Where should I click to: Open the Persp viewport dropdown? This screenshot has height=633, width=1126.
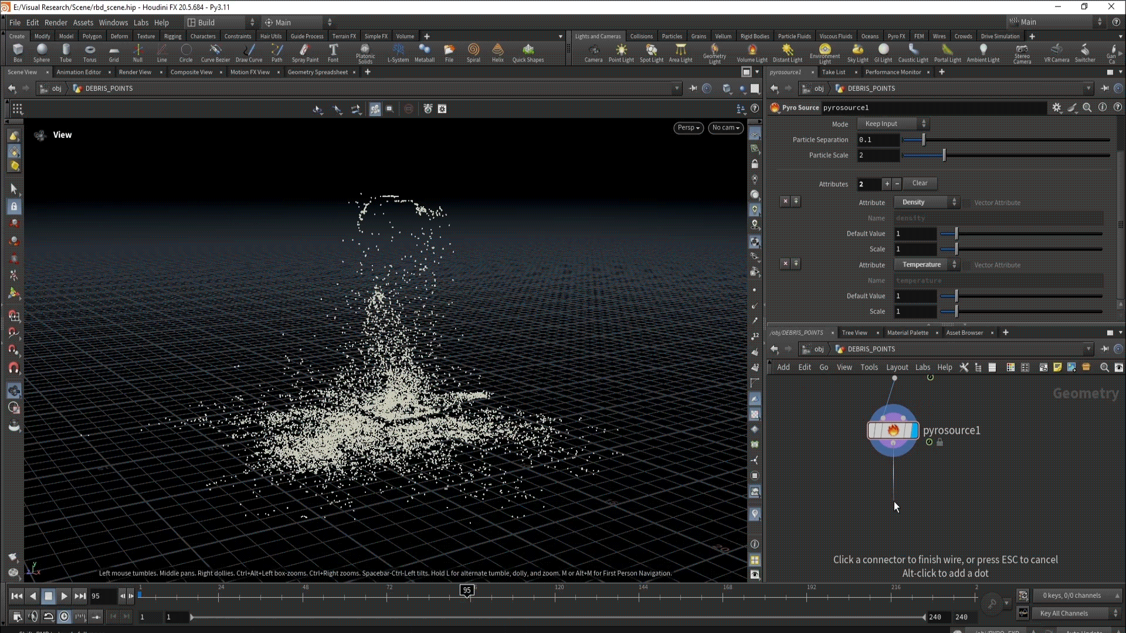(x=688, y=128)
